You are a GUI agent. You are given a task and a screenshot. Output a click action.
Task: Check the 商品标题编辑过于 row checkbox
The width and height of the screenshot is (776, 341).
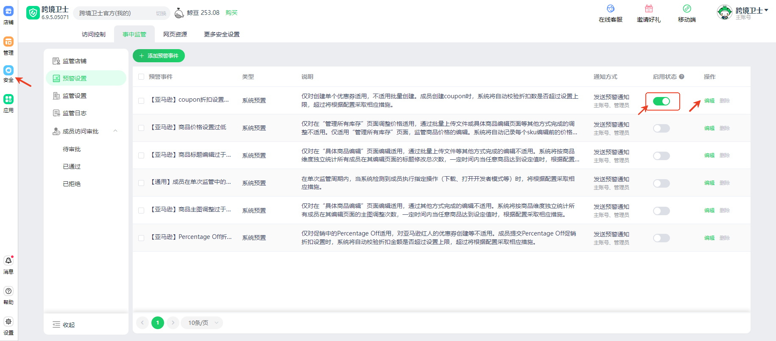coord(141,155)
